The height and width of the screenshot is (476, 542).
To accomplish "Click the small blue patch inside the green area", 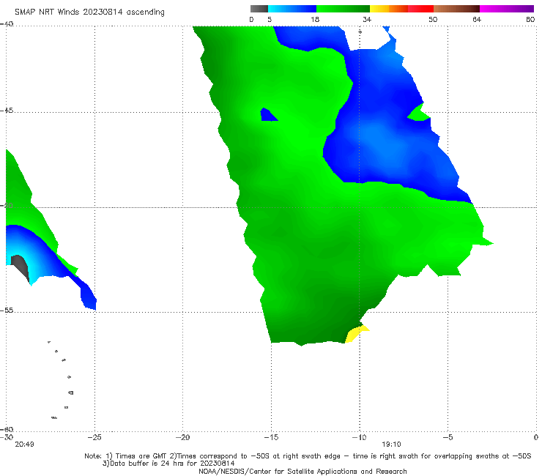I will click(267, 115).
